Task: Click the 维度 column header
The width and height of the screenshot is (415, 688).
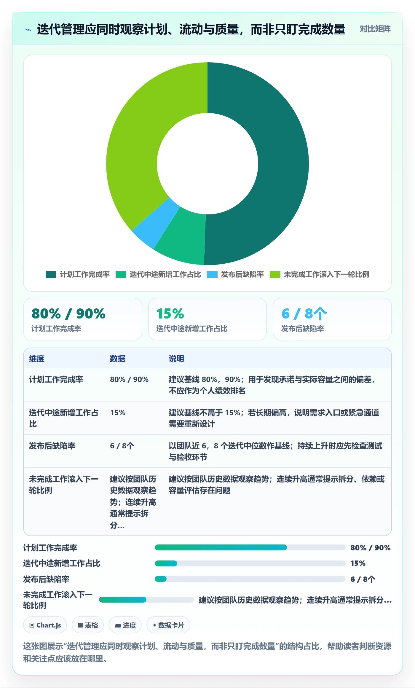Action: click(x=37, y=359)
